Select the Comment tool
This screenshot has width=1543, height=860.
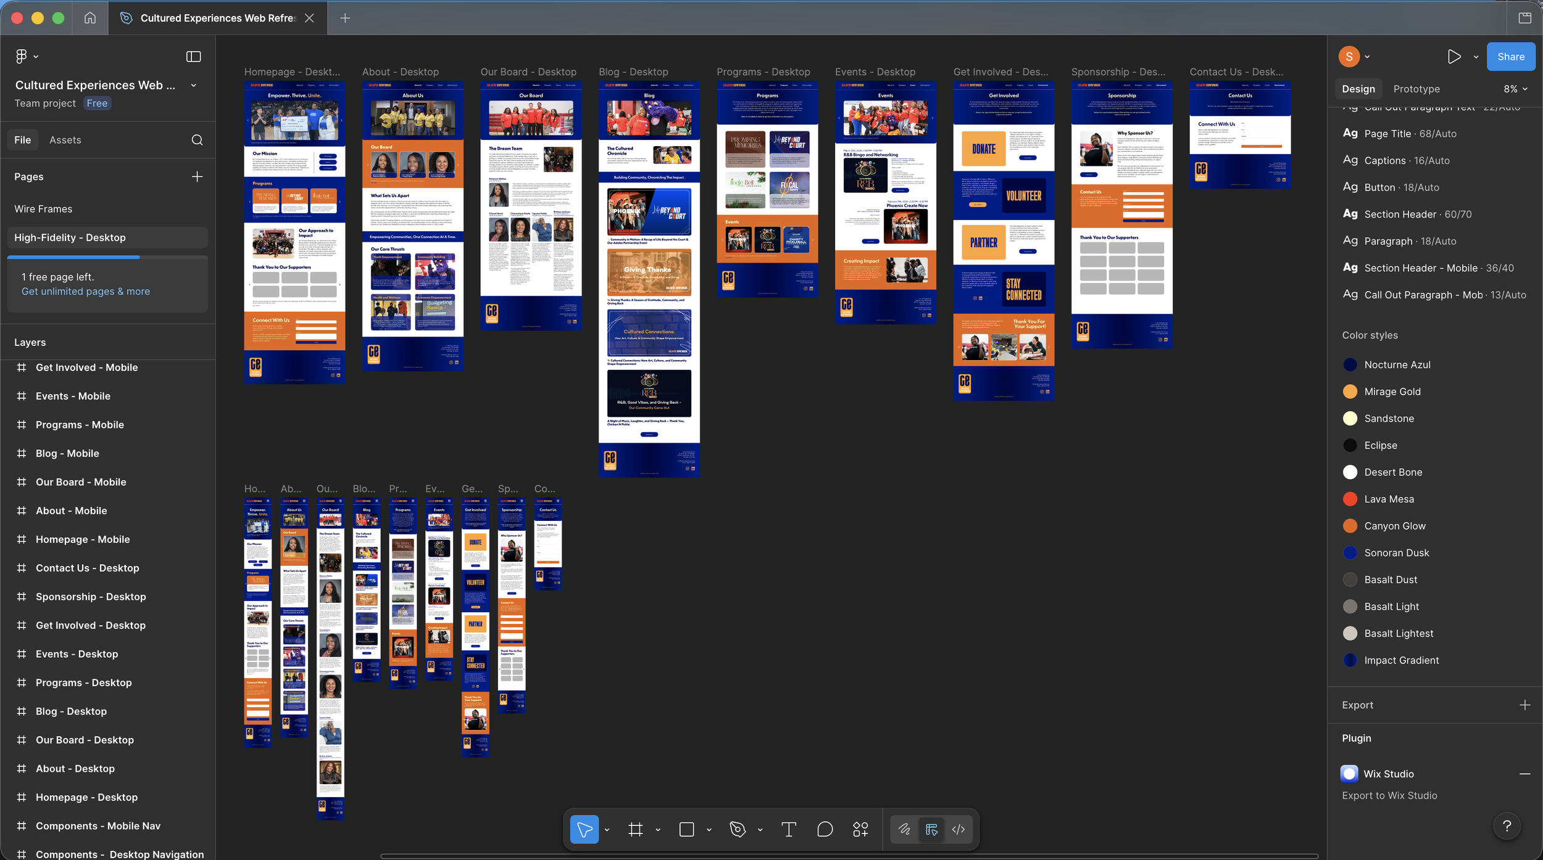(x=825, y=829)
